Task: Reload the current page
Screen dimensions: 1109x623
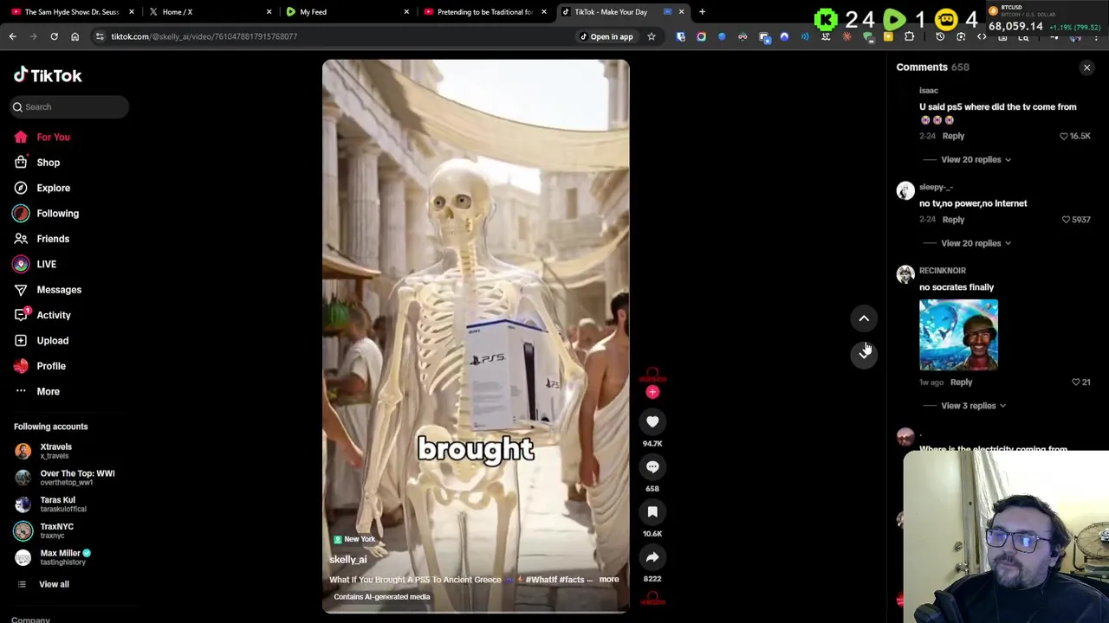Action: 54,36
